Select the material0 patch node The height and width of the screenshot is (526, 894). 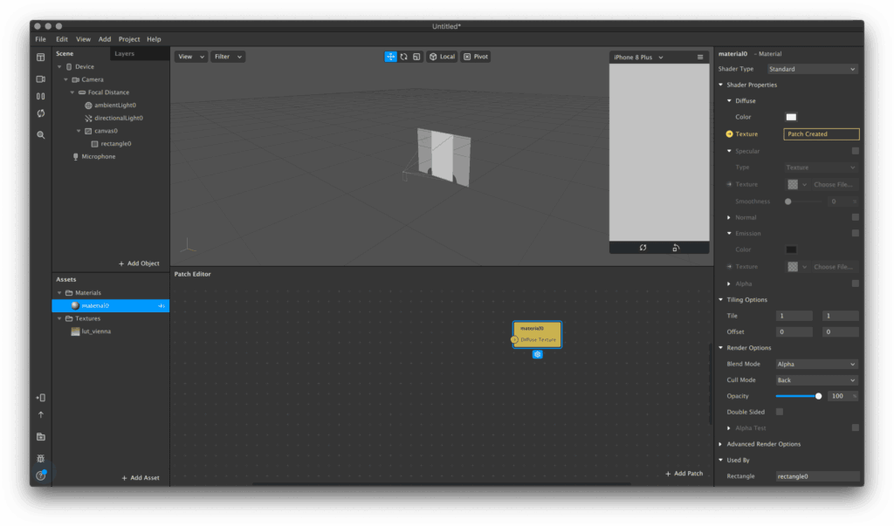click(x=537, y=334)
